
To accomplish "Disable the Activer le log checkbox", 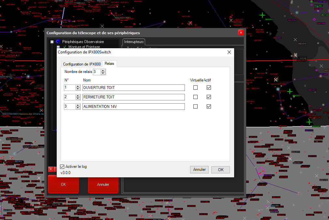I will coord(63,167).
